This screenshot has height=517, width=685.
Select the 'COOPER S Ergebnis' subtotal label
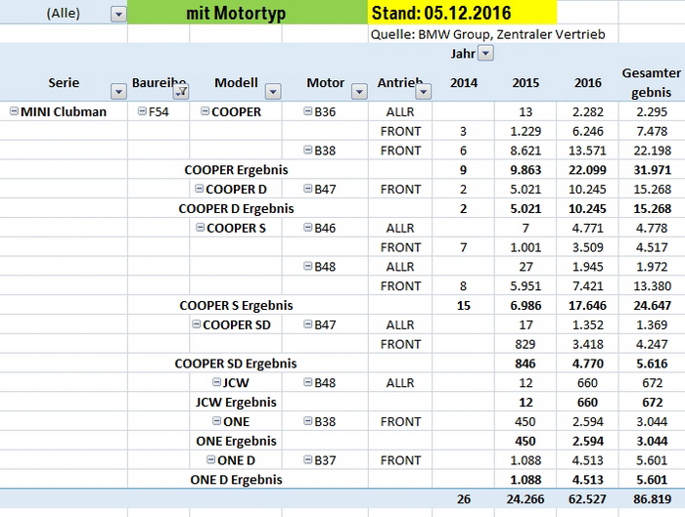pos(236,305)
